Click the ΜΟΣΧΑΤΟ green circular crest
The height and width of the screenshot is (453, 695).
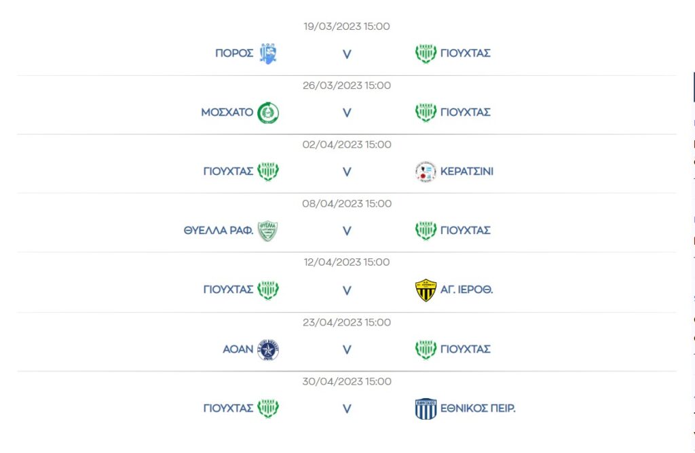pos(268,113)
